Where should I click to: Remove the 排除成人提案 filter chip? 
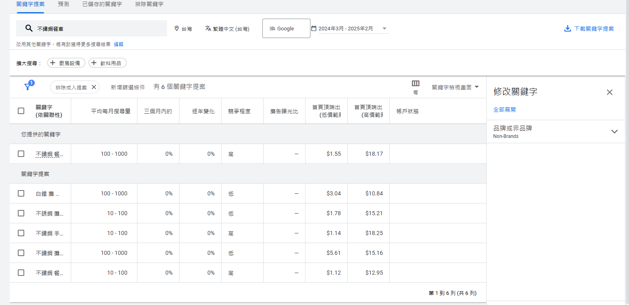[x=94, y=87]
